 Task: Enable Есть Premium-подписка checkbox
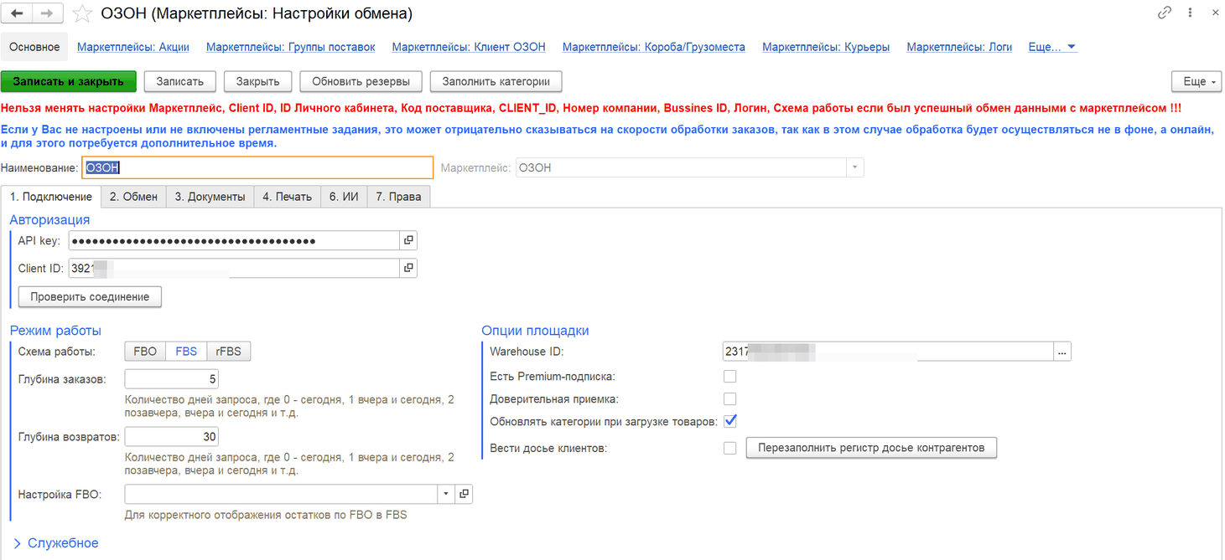[x=730, y=377]
